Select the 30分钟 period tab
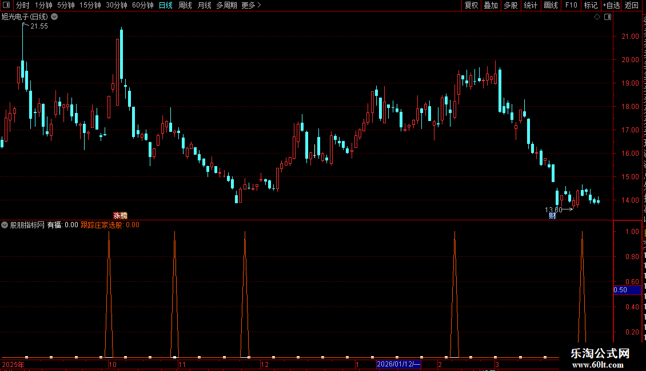This screenshot has width=646, height=371. [x=117, y=5]
